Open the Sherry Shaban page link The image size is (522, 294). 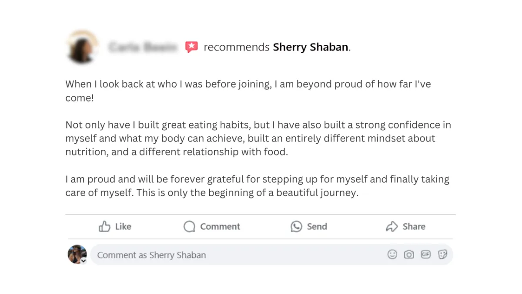tap(311, 47)
